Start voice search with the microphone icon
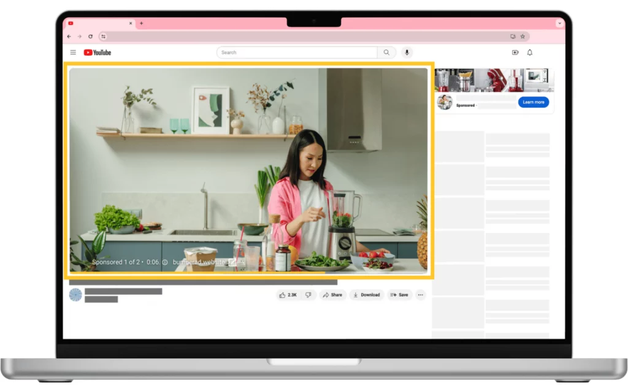 pyautogui.click(x=407, y=52)
